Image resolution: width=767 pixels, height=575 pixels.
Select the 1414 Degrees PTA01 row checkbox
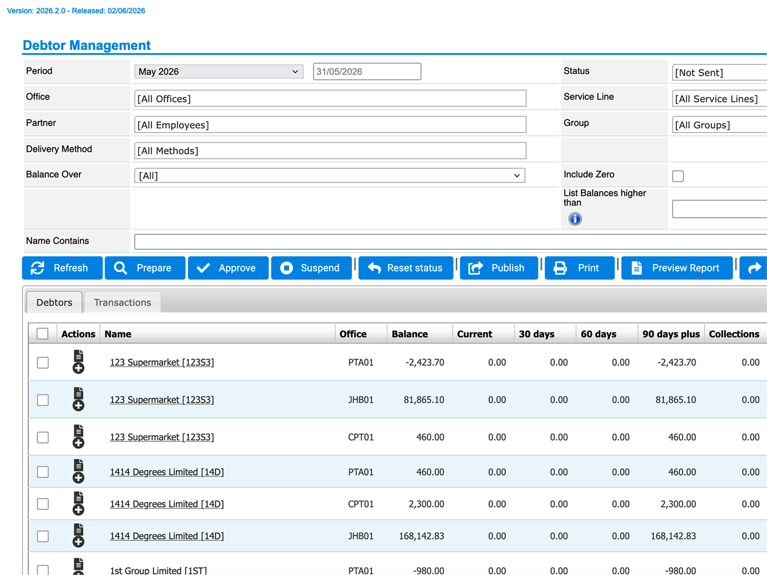[43, 472]
